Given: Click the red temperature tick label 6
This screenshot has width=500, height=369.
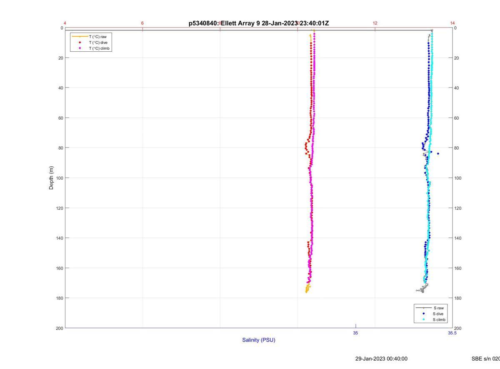Looking at the screenshot, I should (142, 23).
